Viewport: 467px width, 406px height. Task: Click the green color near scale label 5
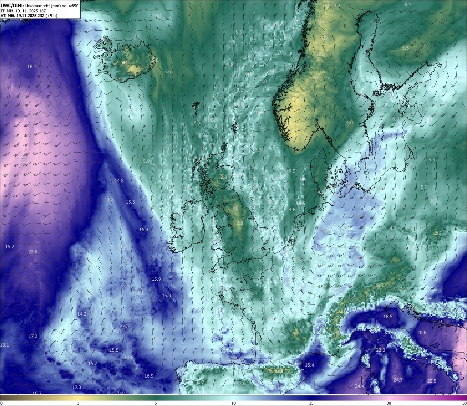pyautogui.click(x=156, y=398)
